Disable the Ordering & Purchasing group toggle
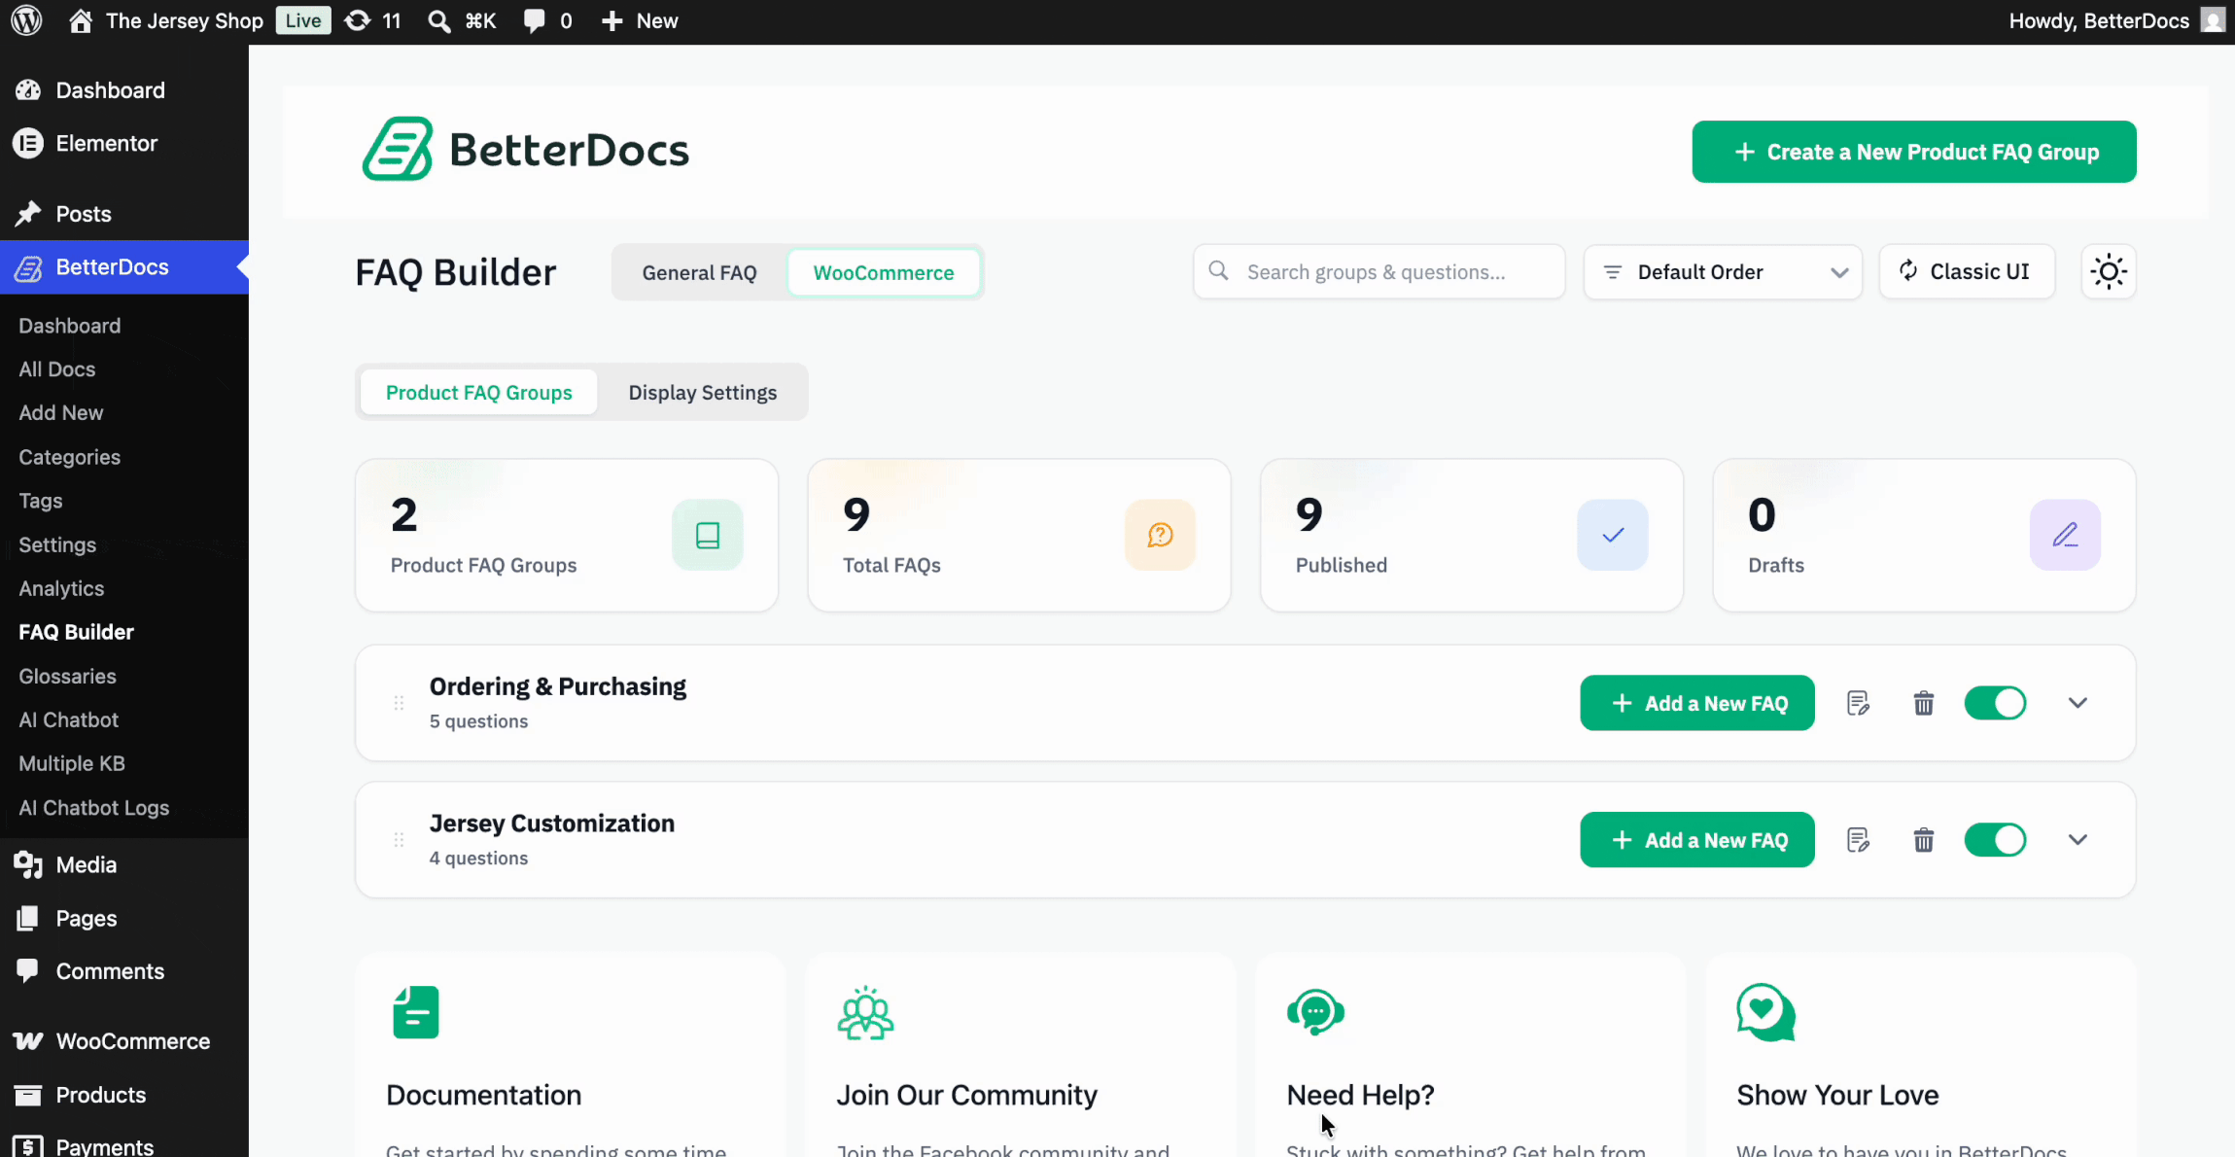The image size is (2235, 1157). tap(1995, 703)
